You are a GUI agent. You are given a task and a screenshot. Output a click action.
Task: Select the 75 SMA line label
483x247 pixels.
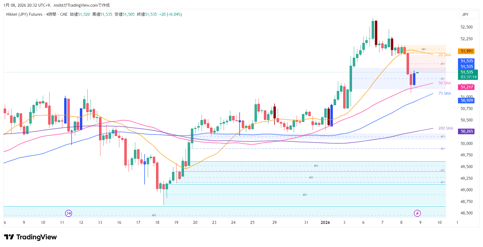445,93
